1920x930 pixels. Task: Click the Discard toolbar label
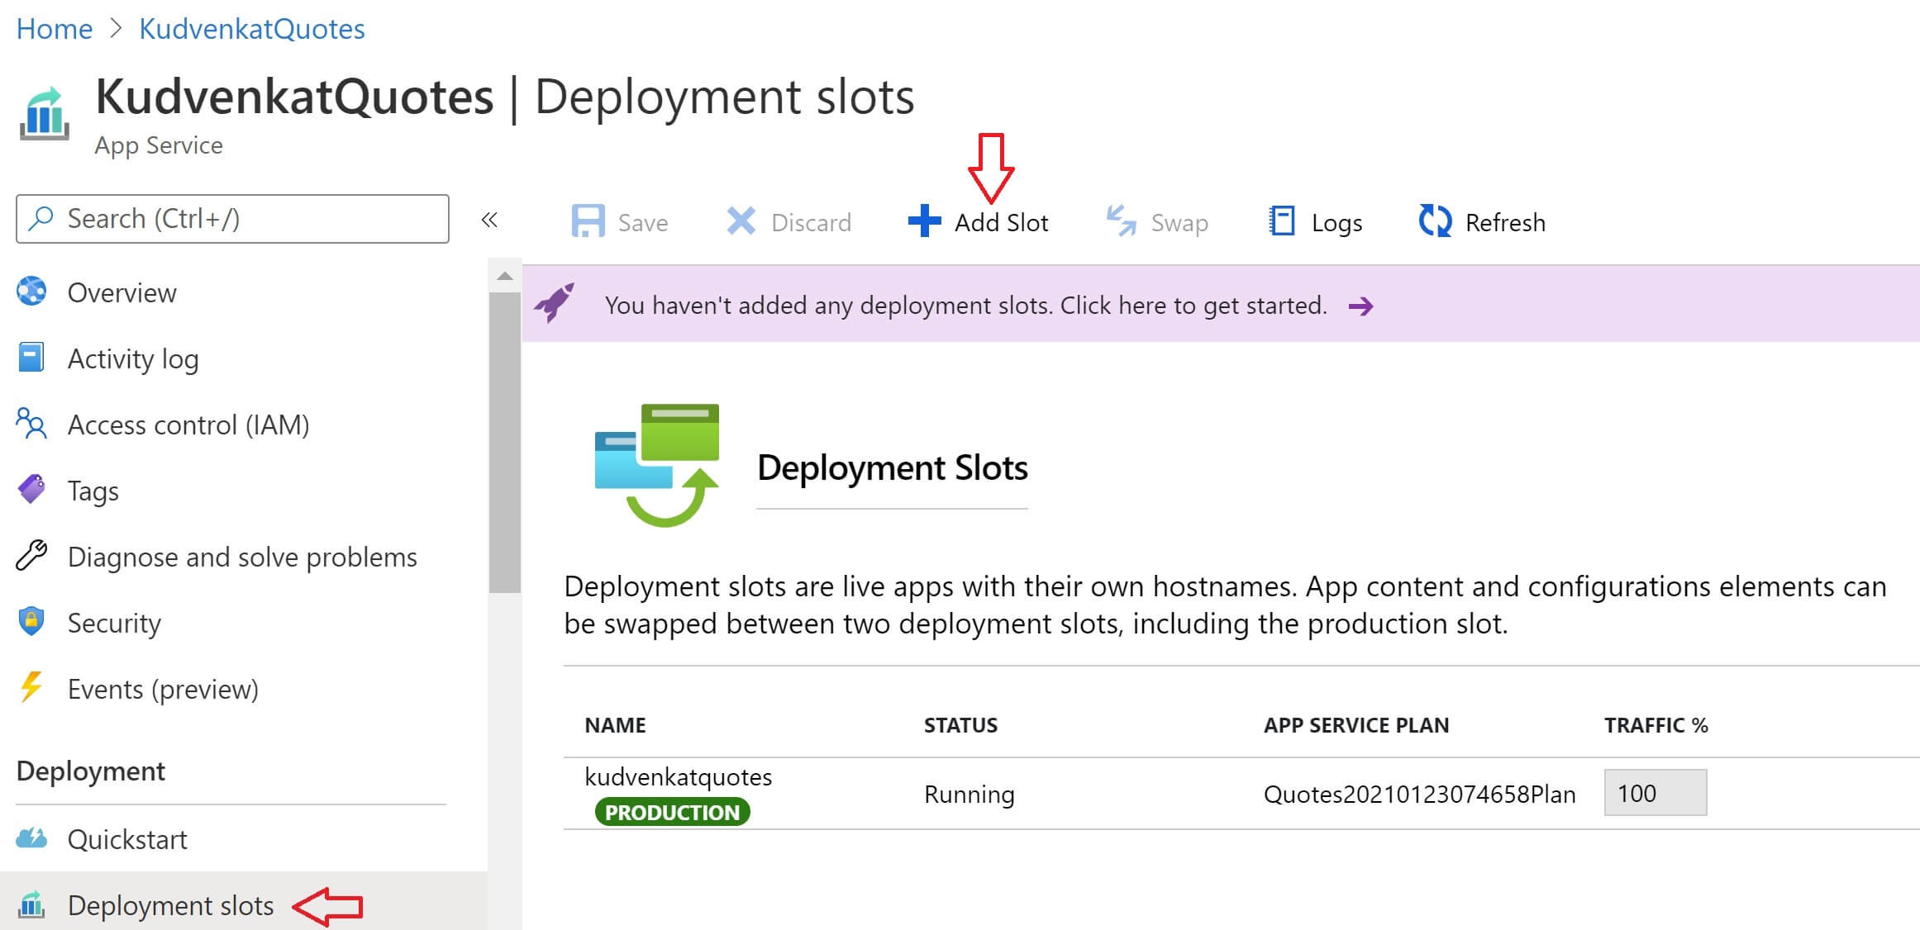tap(811, 222)
